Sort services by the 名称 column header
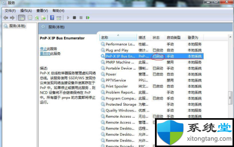 click(118, 37)
